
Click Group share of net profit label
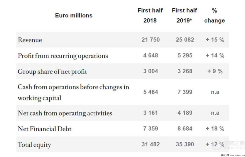point(52,71)
